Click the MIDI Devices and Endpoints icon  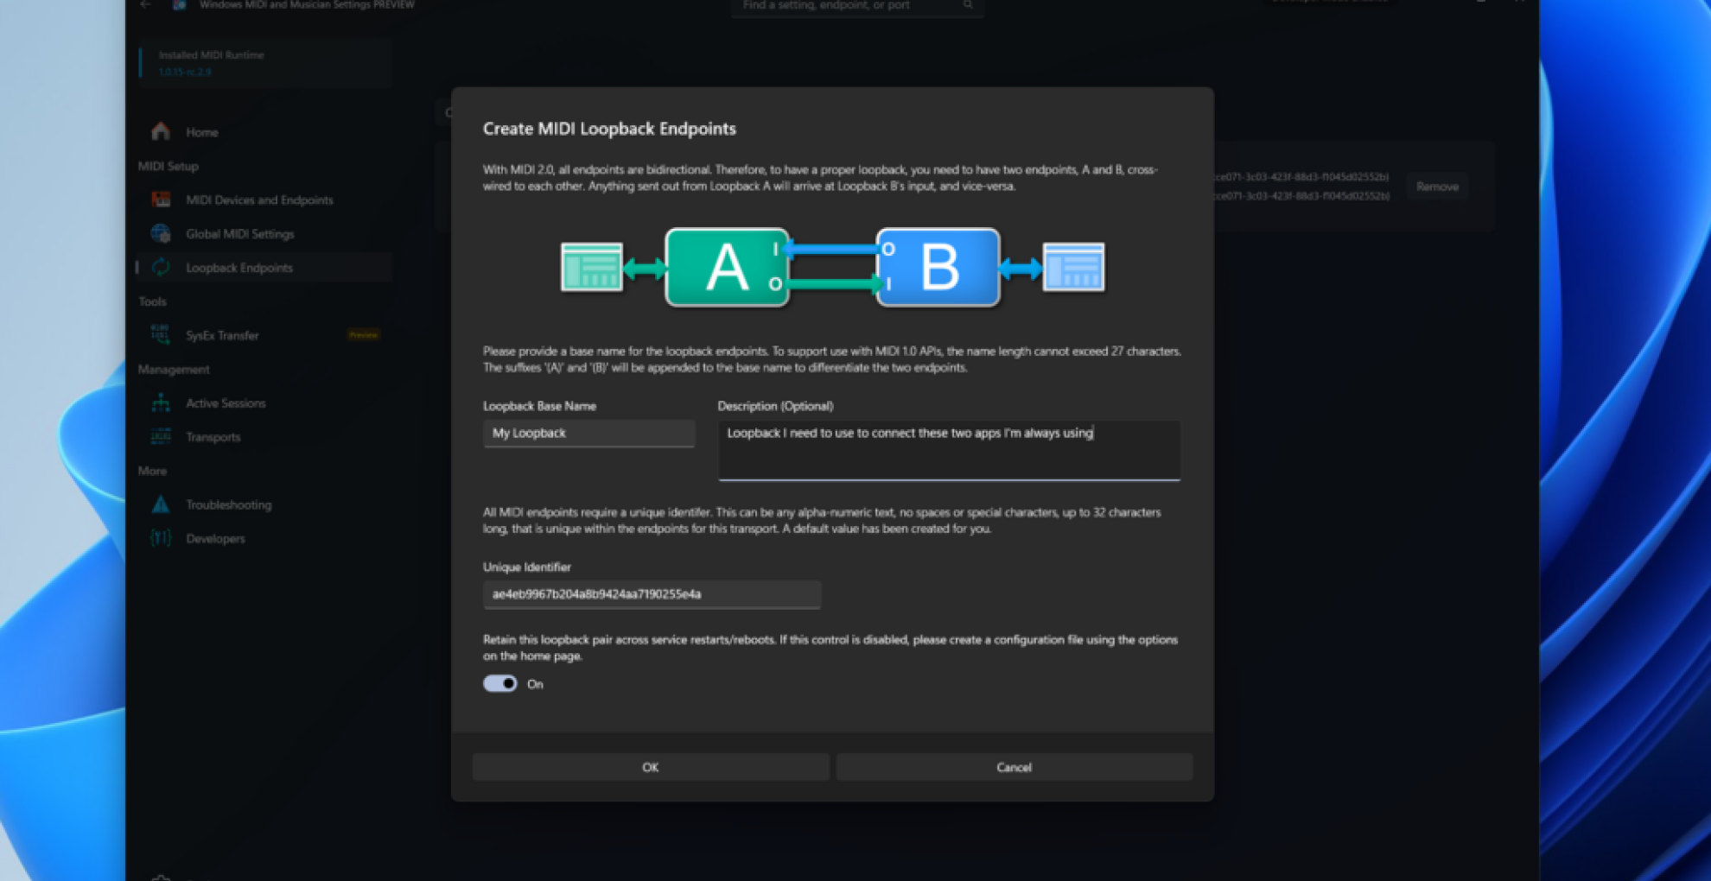pyautogui.click(x=161, y=200)
